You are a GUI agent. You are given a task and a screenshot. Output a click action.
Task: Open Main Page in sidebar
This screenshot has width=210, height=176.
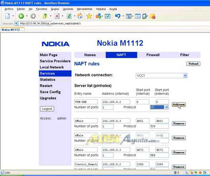(48, 55)
